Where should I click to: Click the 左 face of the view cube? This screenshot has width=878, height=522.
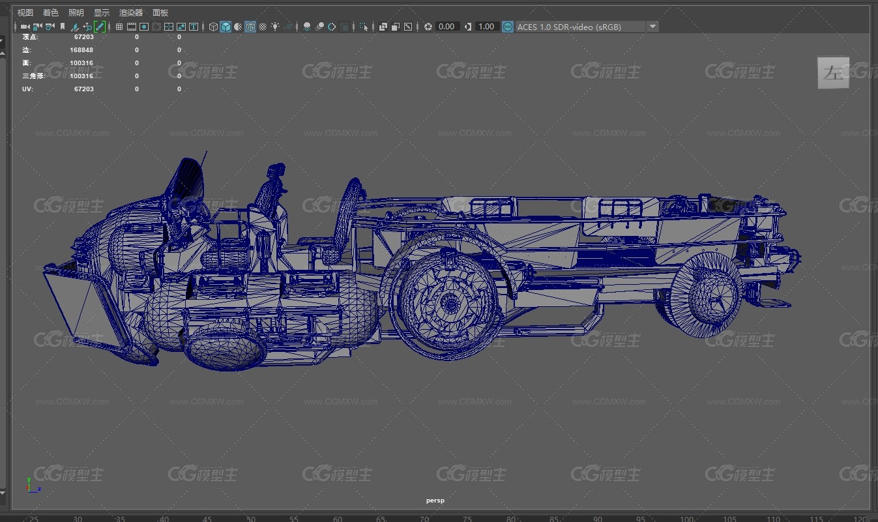834,72
